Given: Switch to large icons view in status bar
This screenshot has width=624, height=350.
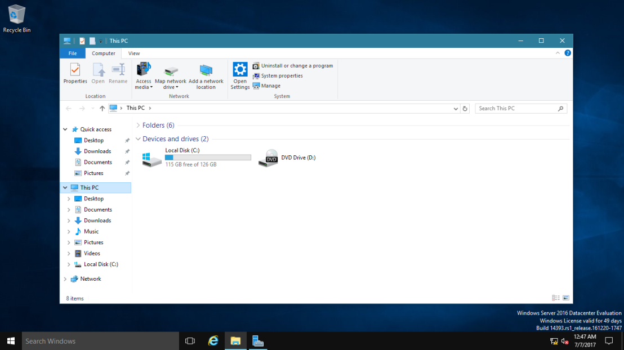Looking at the screenshot, I should pos(566,298).
